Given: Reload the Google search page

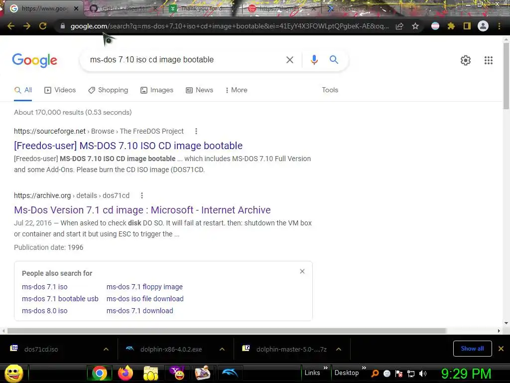Looking at the screenshot, I should [x=43, y=26].
